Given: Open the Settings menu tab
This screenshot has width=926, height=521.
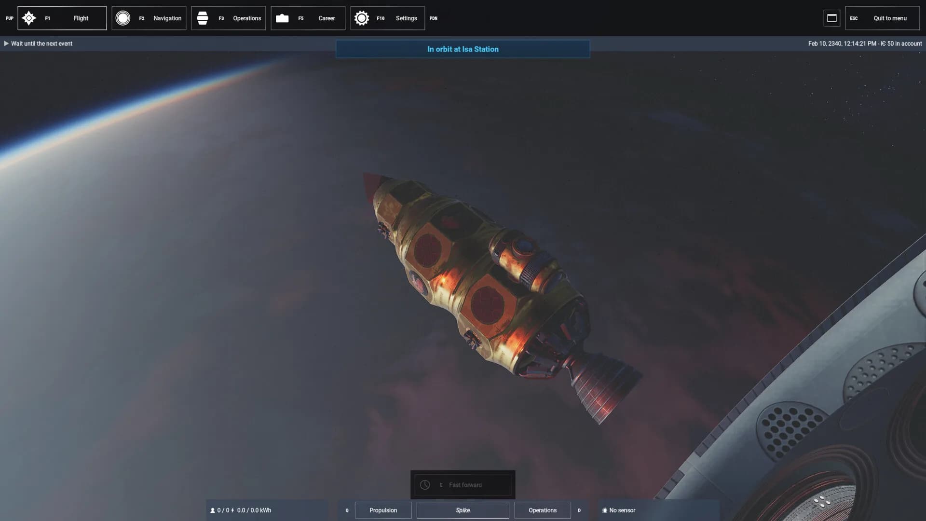Looking at the screenshot, I should [388, 18].
